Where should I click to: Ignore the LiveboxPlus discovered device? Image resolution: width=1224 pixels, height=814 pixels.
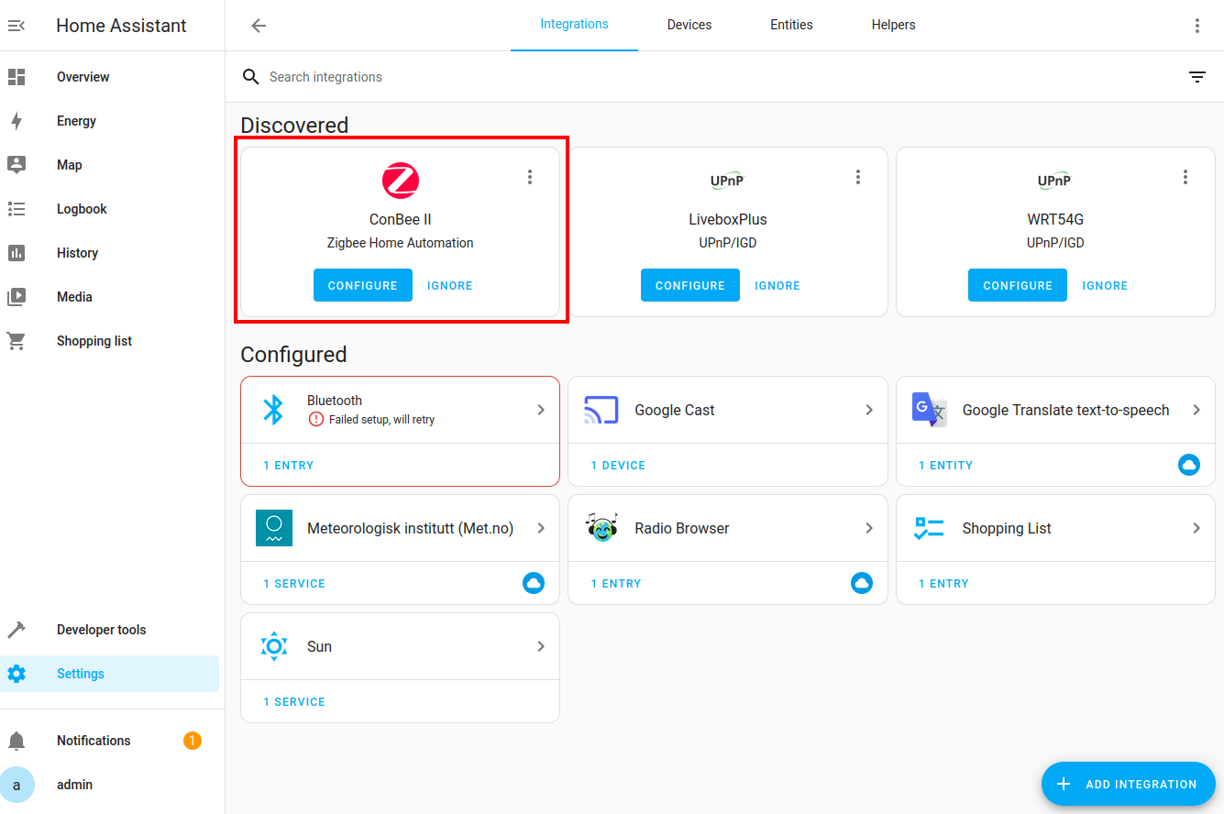point(777,285)
